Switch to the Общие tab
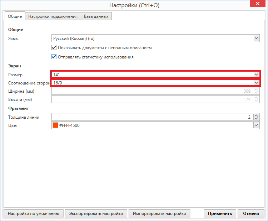This screenshot has width=268, height=221. tap(15, 16)
